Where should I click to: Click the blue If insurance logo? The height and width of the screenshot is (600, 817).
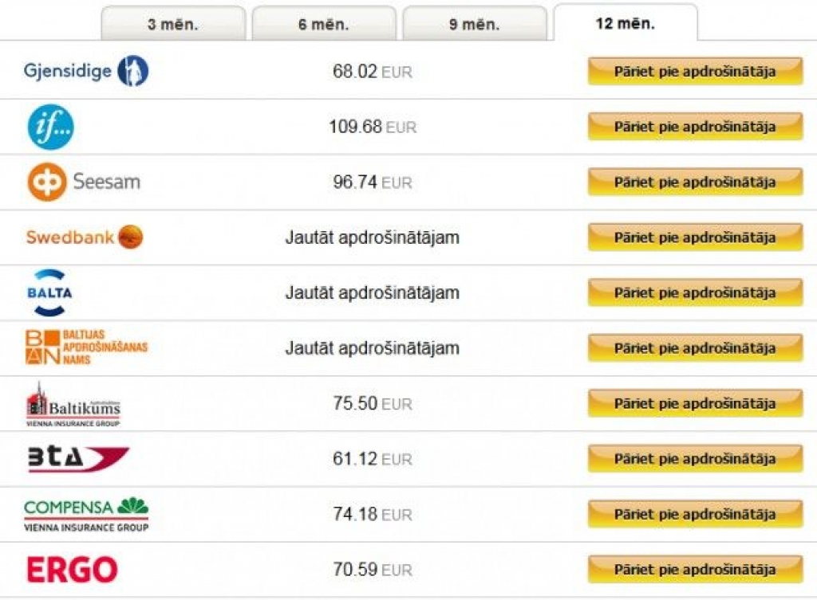point(50,127)
